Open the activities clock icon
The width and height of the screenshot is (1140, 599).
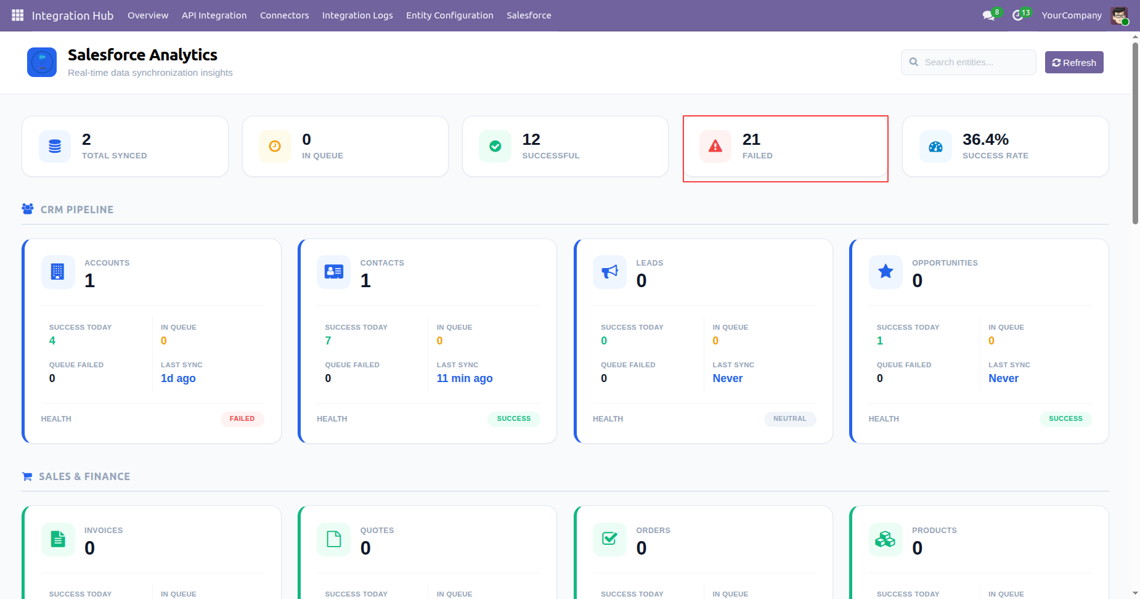pyautogui.click(x=1018, y=15)
